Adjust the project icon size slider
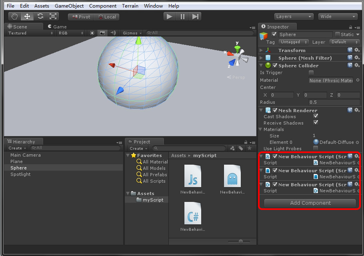The image size is (364, 256). point(241,241)
